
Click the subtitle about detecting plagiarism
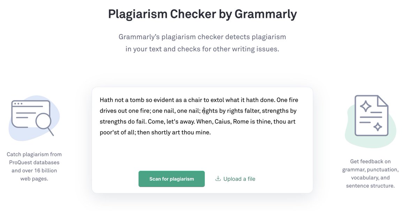click(202, 43)
